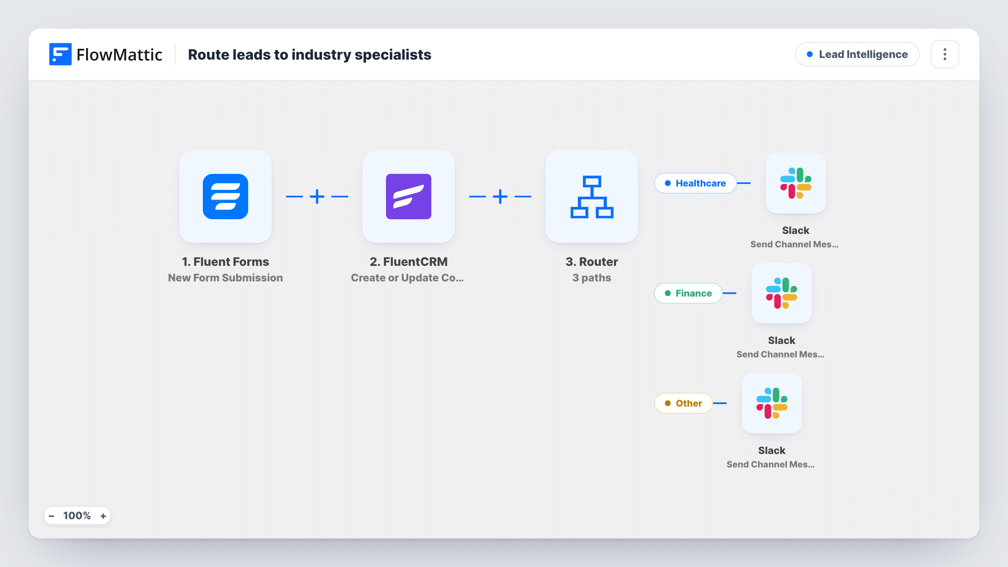Add step between FluentCRM and Router
The height and width of the screenshot is (567, 1008).
(500, 197)
